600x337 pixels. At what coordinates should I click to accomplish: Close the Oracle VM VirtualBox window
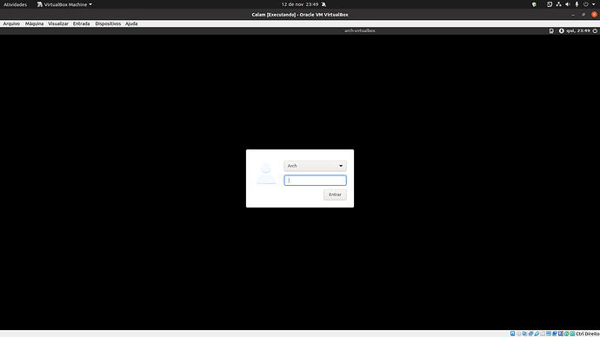click(x=594, y=15)
